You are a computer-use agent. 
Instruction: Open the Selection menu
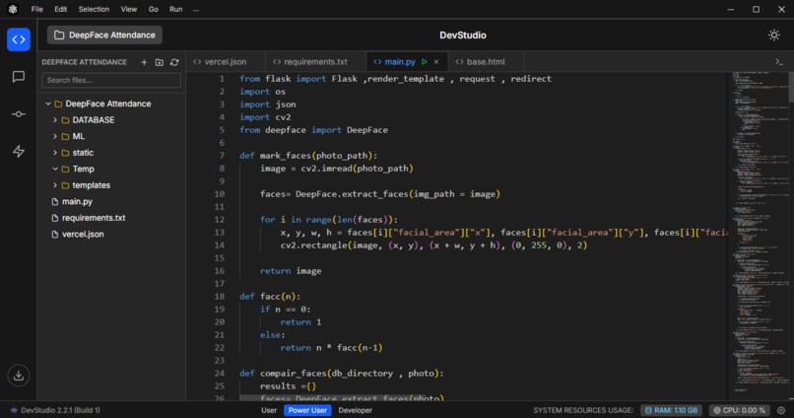coord(94,9)
